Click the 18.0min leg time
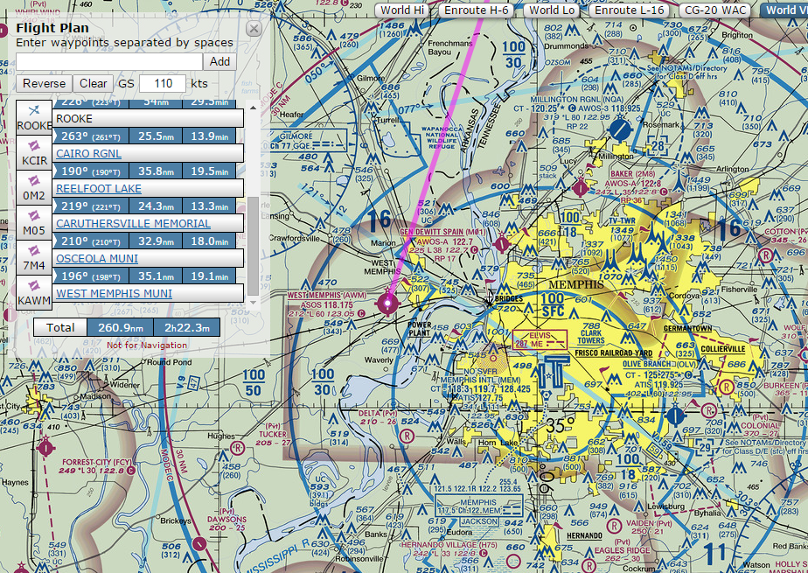The width and height of the screenshot is (808, 573). (x=209, y=241)
